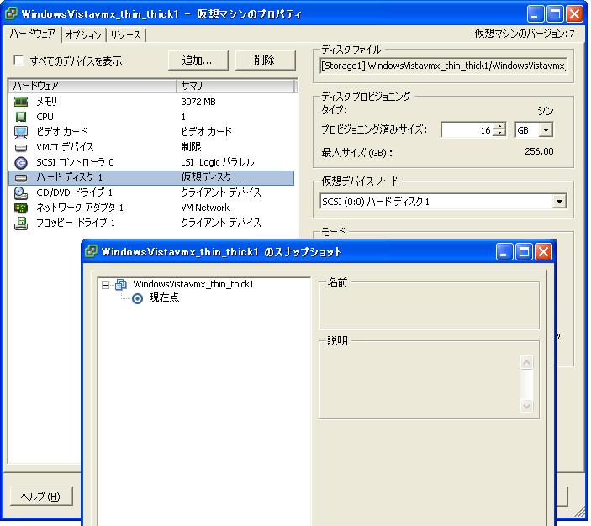Select WindowsVistavmx_thin_thick1 snapshot tree root label
This screenshot has height=526, width=591.
[x=193, y=284]
